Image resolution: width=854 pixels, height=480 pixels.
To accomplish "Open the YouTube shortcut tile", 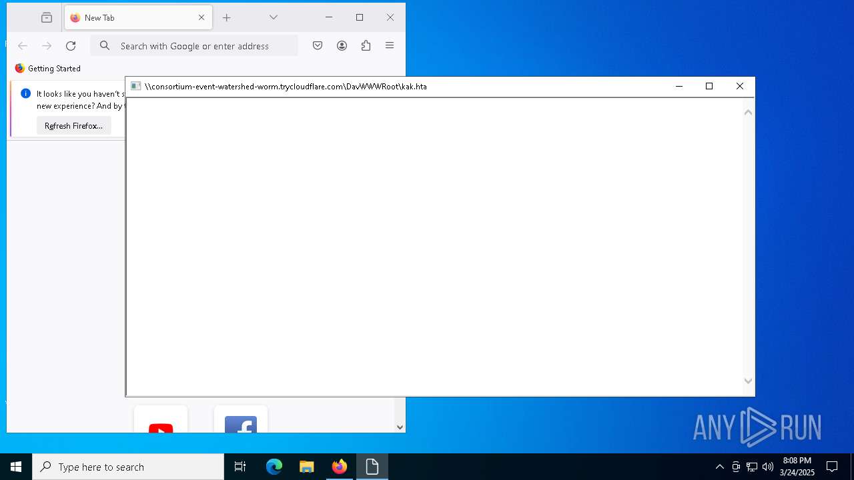I will (161, 419).
